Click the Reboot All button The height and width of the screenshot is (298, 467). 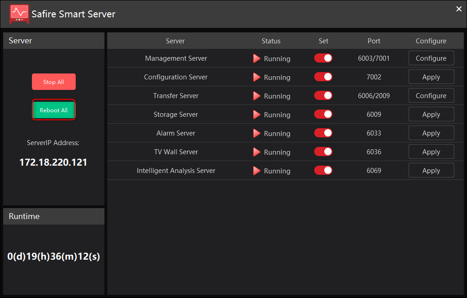53,110
